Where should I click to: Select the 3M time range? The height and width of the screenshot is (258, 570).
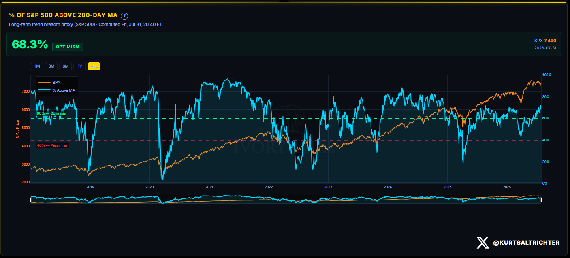point(51,66)
